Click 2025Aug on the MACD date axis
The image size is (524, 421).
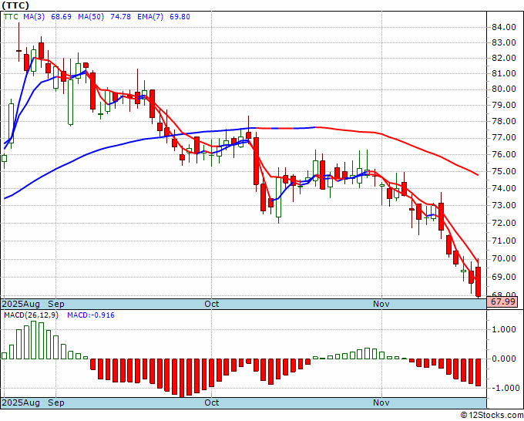pos(21,402)
